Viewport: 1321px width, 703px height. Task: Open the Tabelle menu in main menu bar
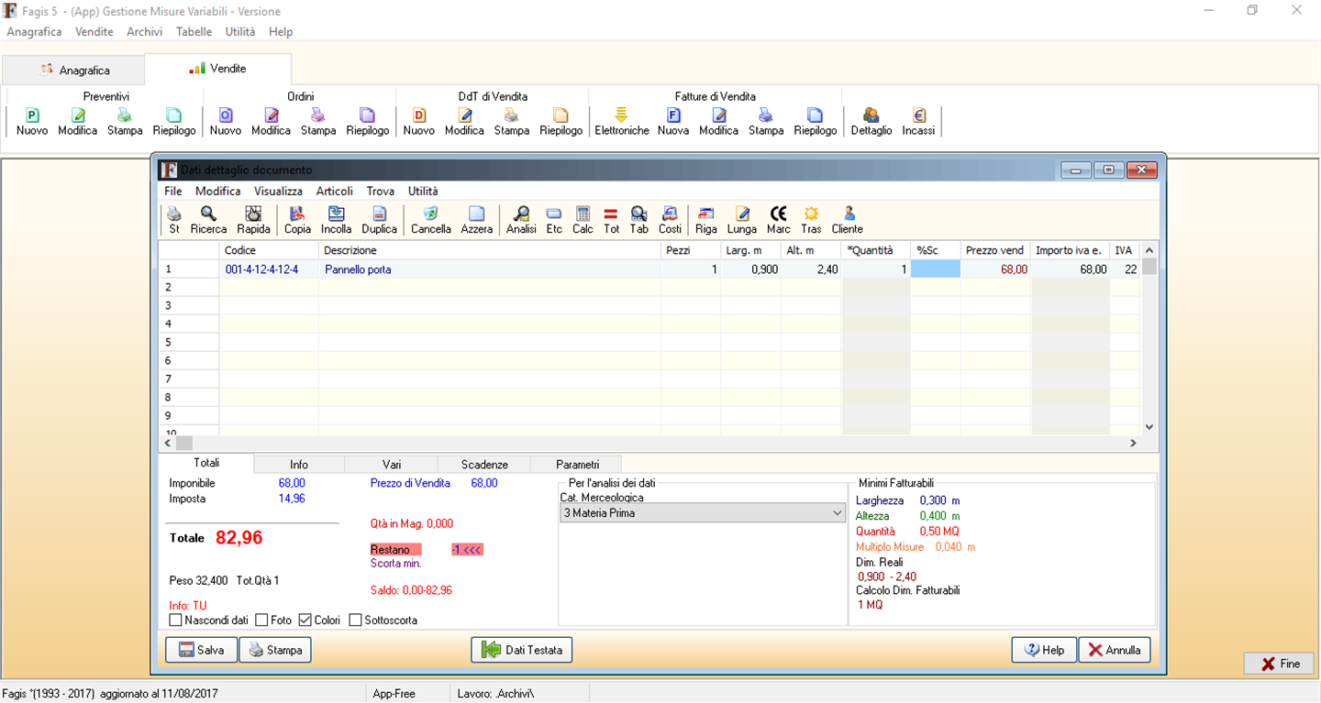click(194, 31)
